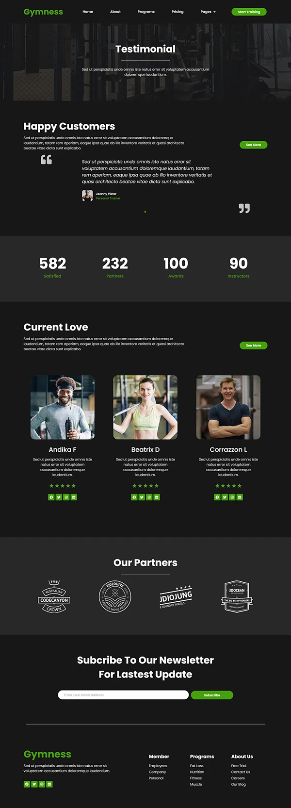Click the footer Twitter icon
This screenshot has height=808, width=291.
coord(34,784)
